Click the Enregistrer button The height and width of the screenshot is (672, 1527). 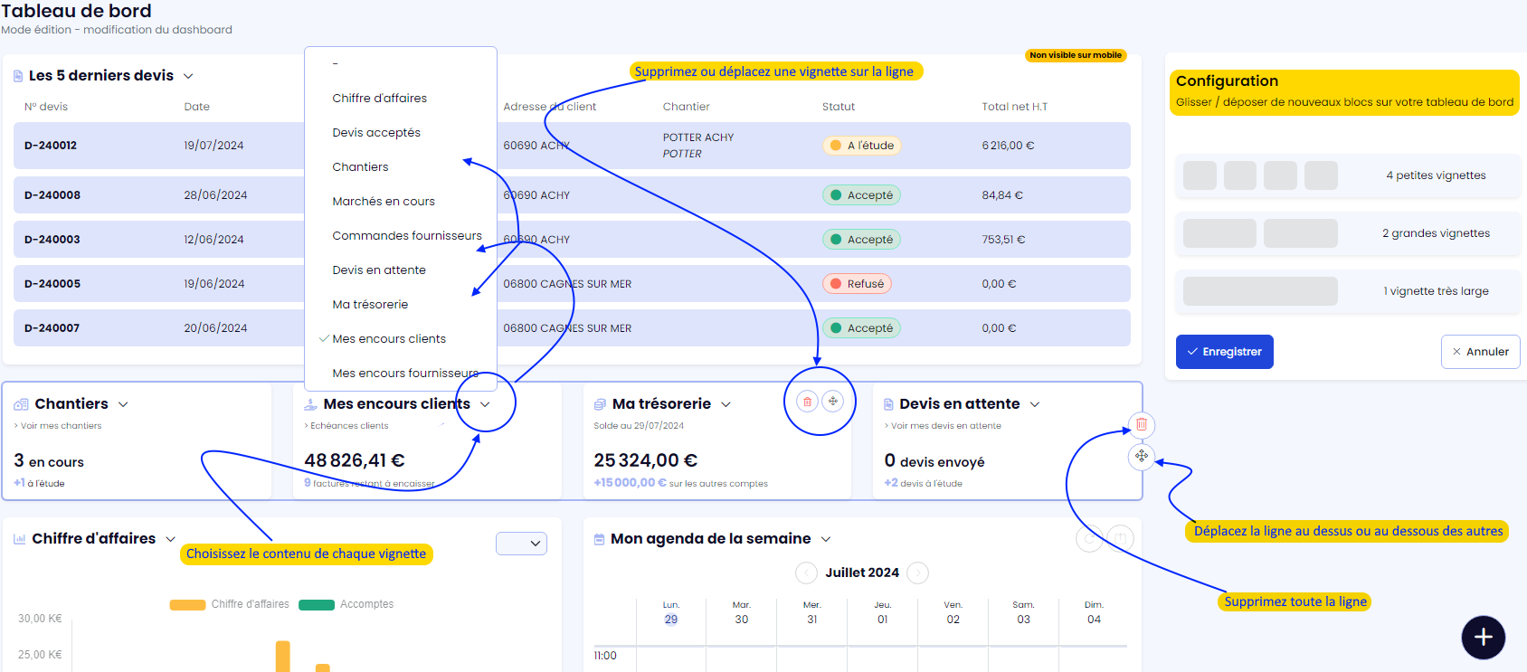1224,352
